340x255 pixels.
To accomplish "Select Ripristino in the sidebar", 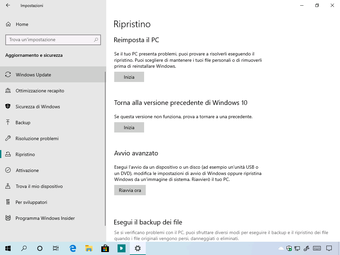I will pos(52,154).
